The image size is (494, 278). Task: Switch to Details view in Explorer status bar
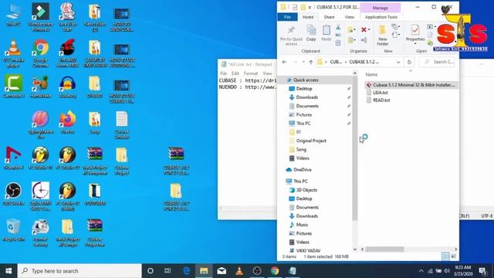[x=445, y=256]
